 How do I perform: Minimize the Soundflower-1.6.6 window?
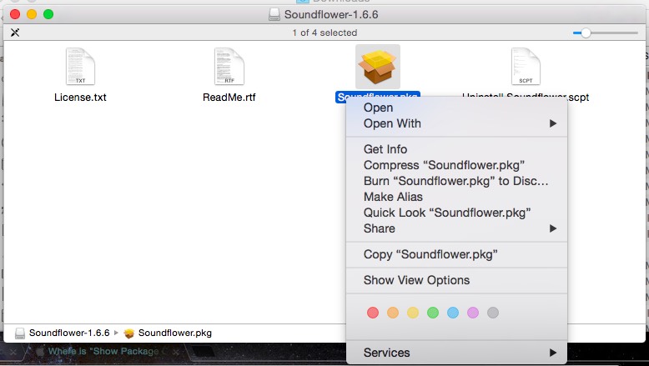(x=32, y=14)
